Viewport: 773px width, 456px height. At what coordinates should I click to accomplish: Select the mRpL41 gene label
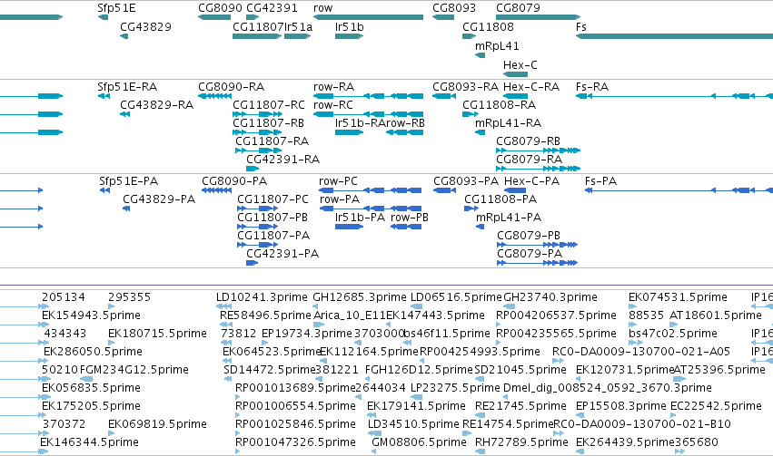497,45
